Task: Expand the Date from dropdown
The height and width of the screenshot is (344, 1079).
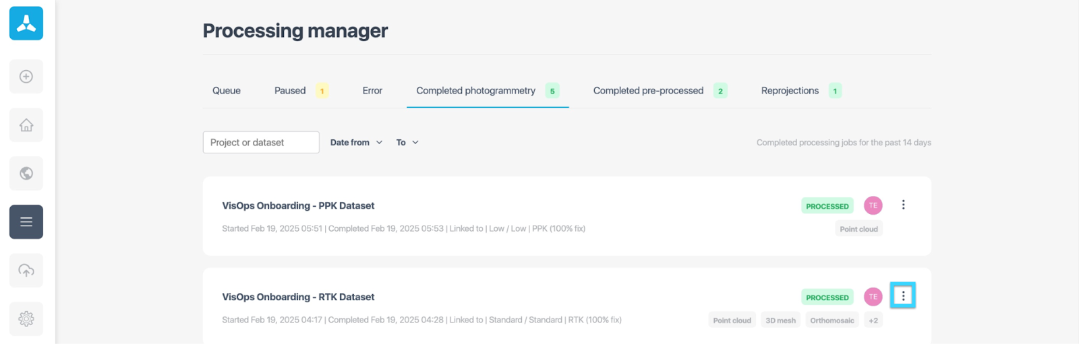Action: [x=356, y=143]
